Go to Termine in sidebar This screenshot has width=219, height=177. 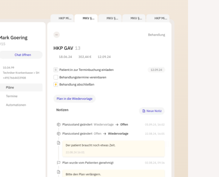[12, 96]
